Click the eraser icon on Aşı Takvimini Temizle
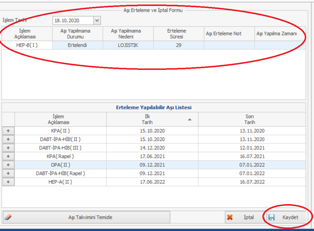The height and width of the screenshot is (231, 314). 8,217
